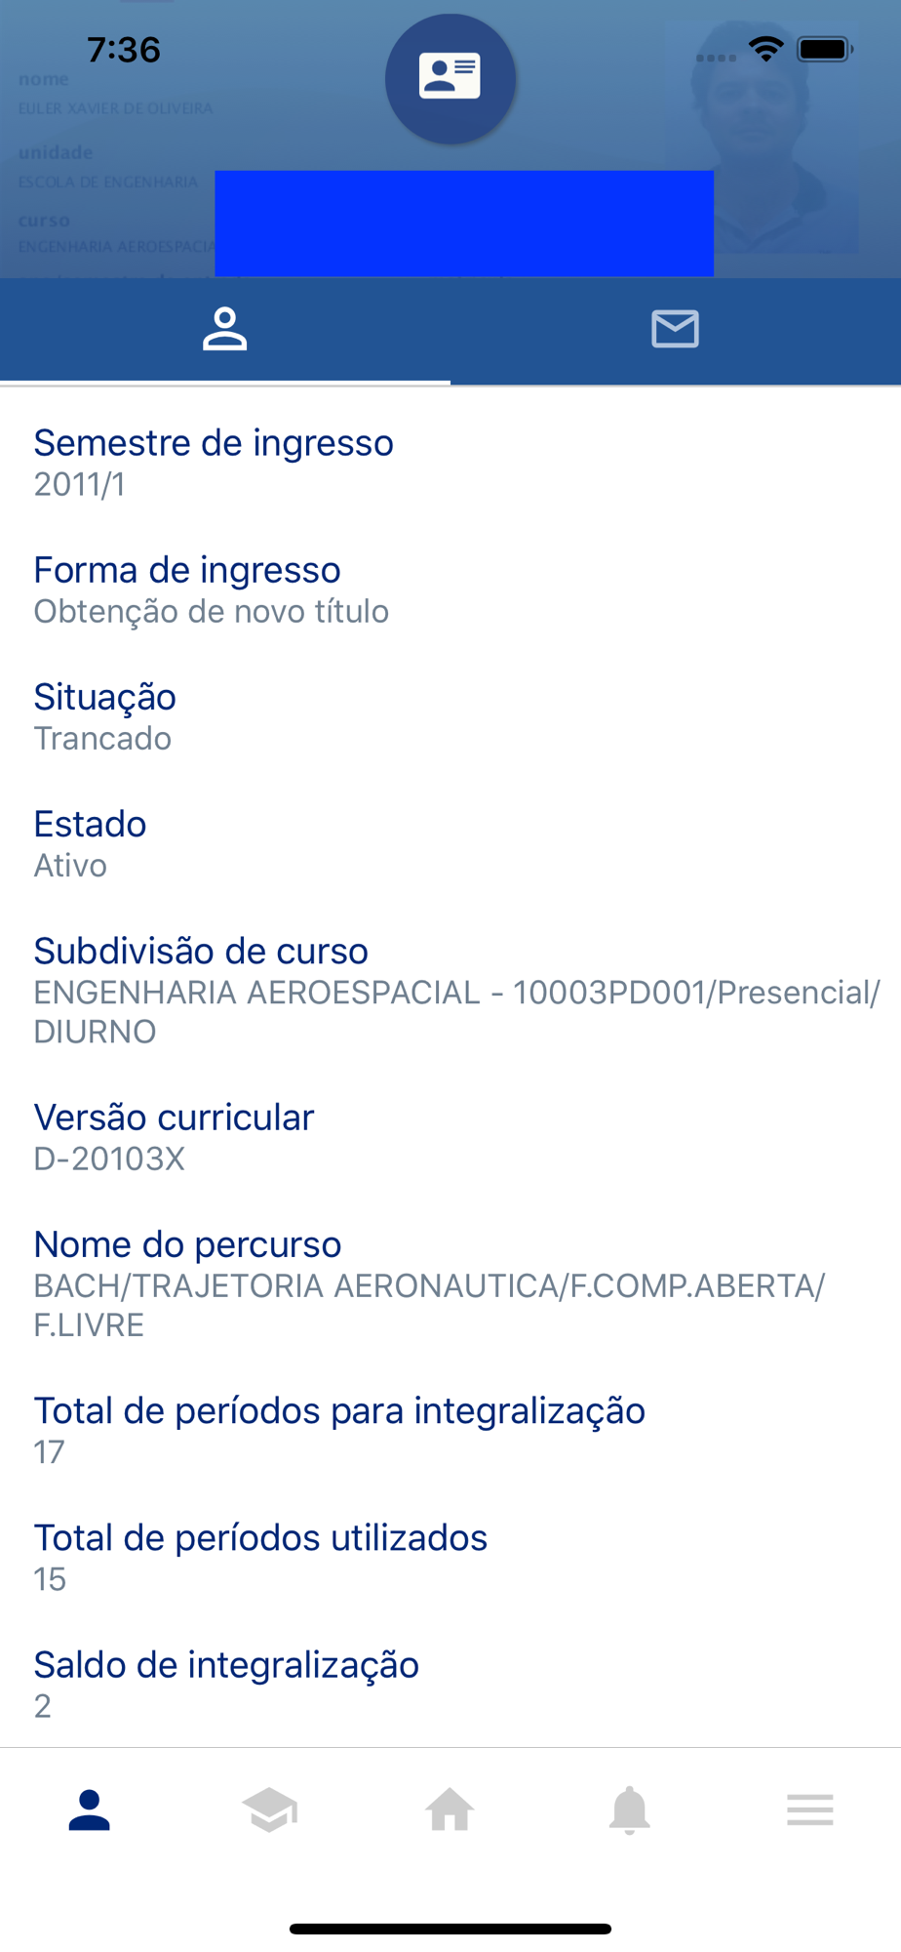Select the Subdivisão de curso entry
Image resolution: width=901 pixels, height=1952 pixels.
450,990
